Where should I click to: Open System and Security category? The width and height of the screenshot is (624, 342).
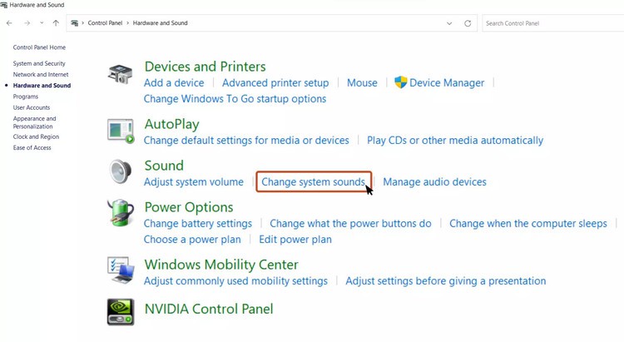[x=39, y=63]
